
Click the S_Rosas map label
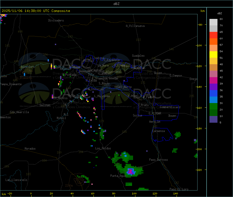pos(104,83)
